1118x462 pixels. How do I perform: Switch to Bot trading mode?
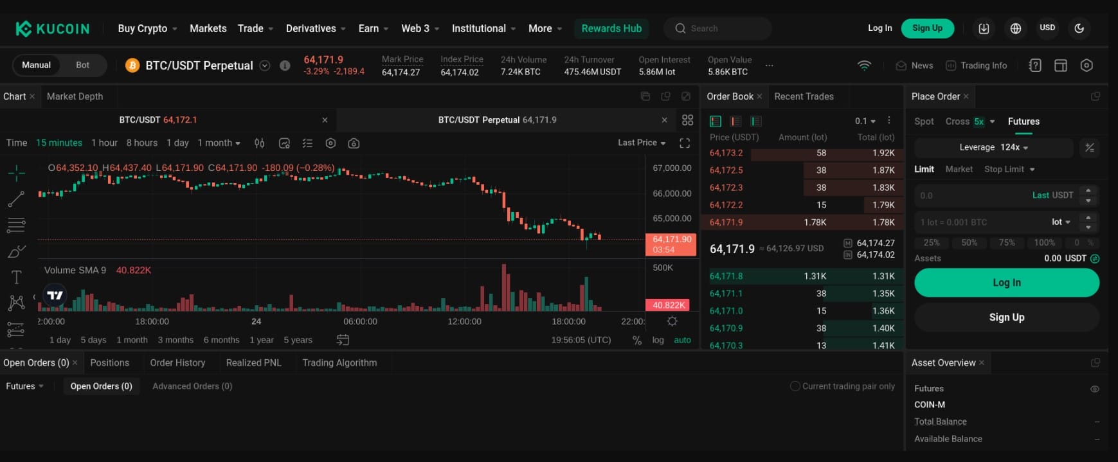pyautogui.click(x=83, y=65)
